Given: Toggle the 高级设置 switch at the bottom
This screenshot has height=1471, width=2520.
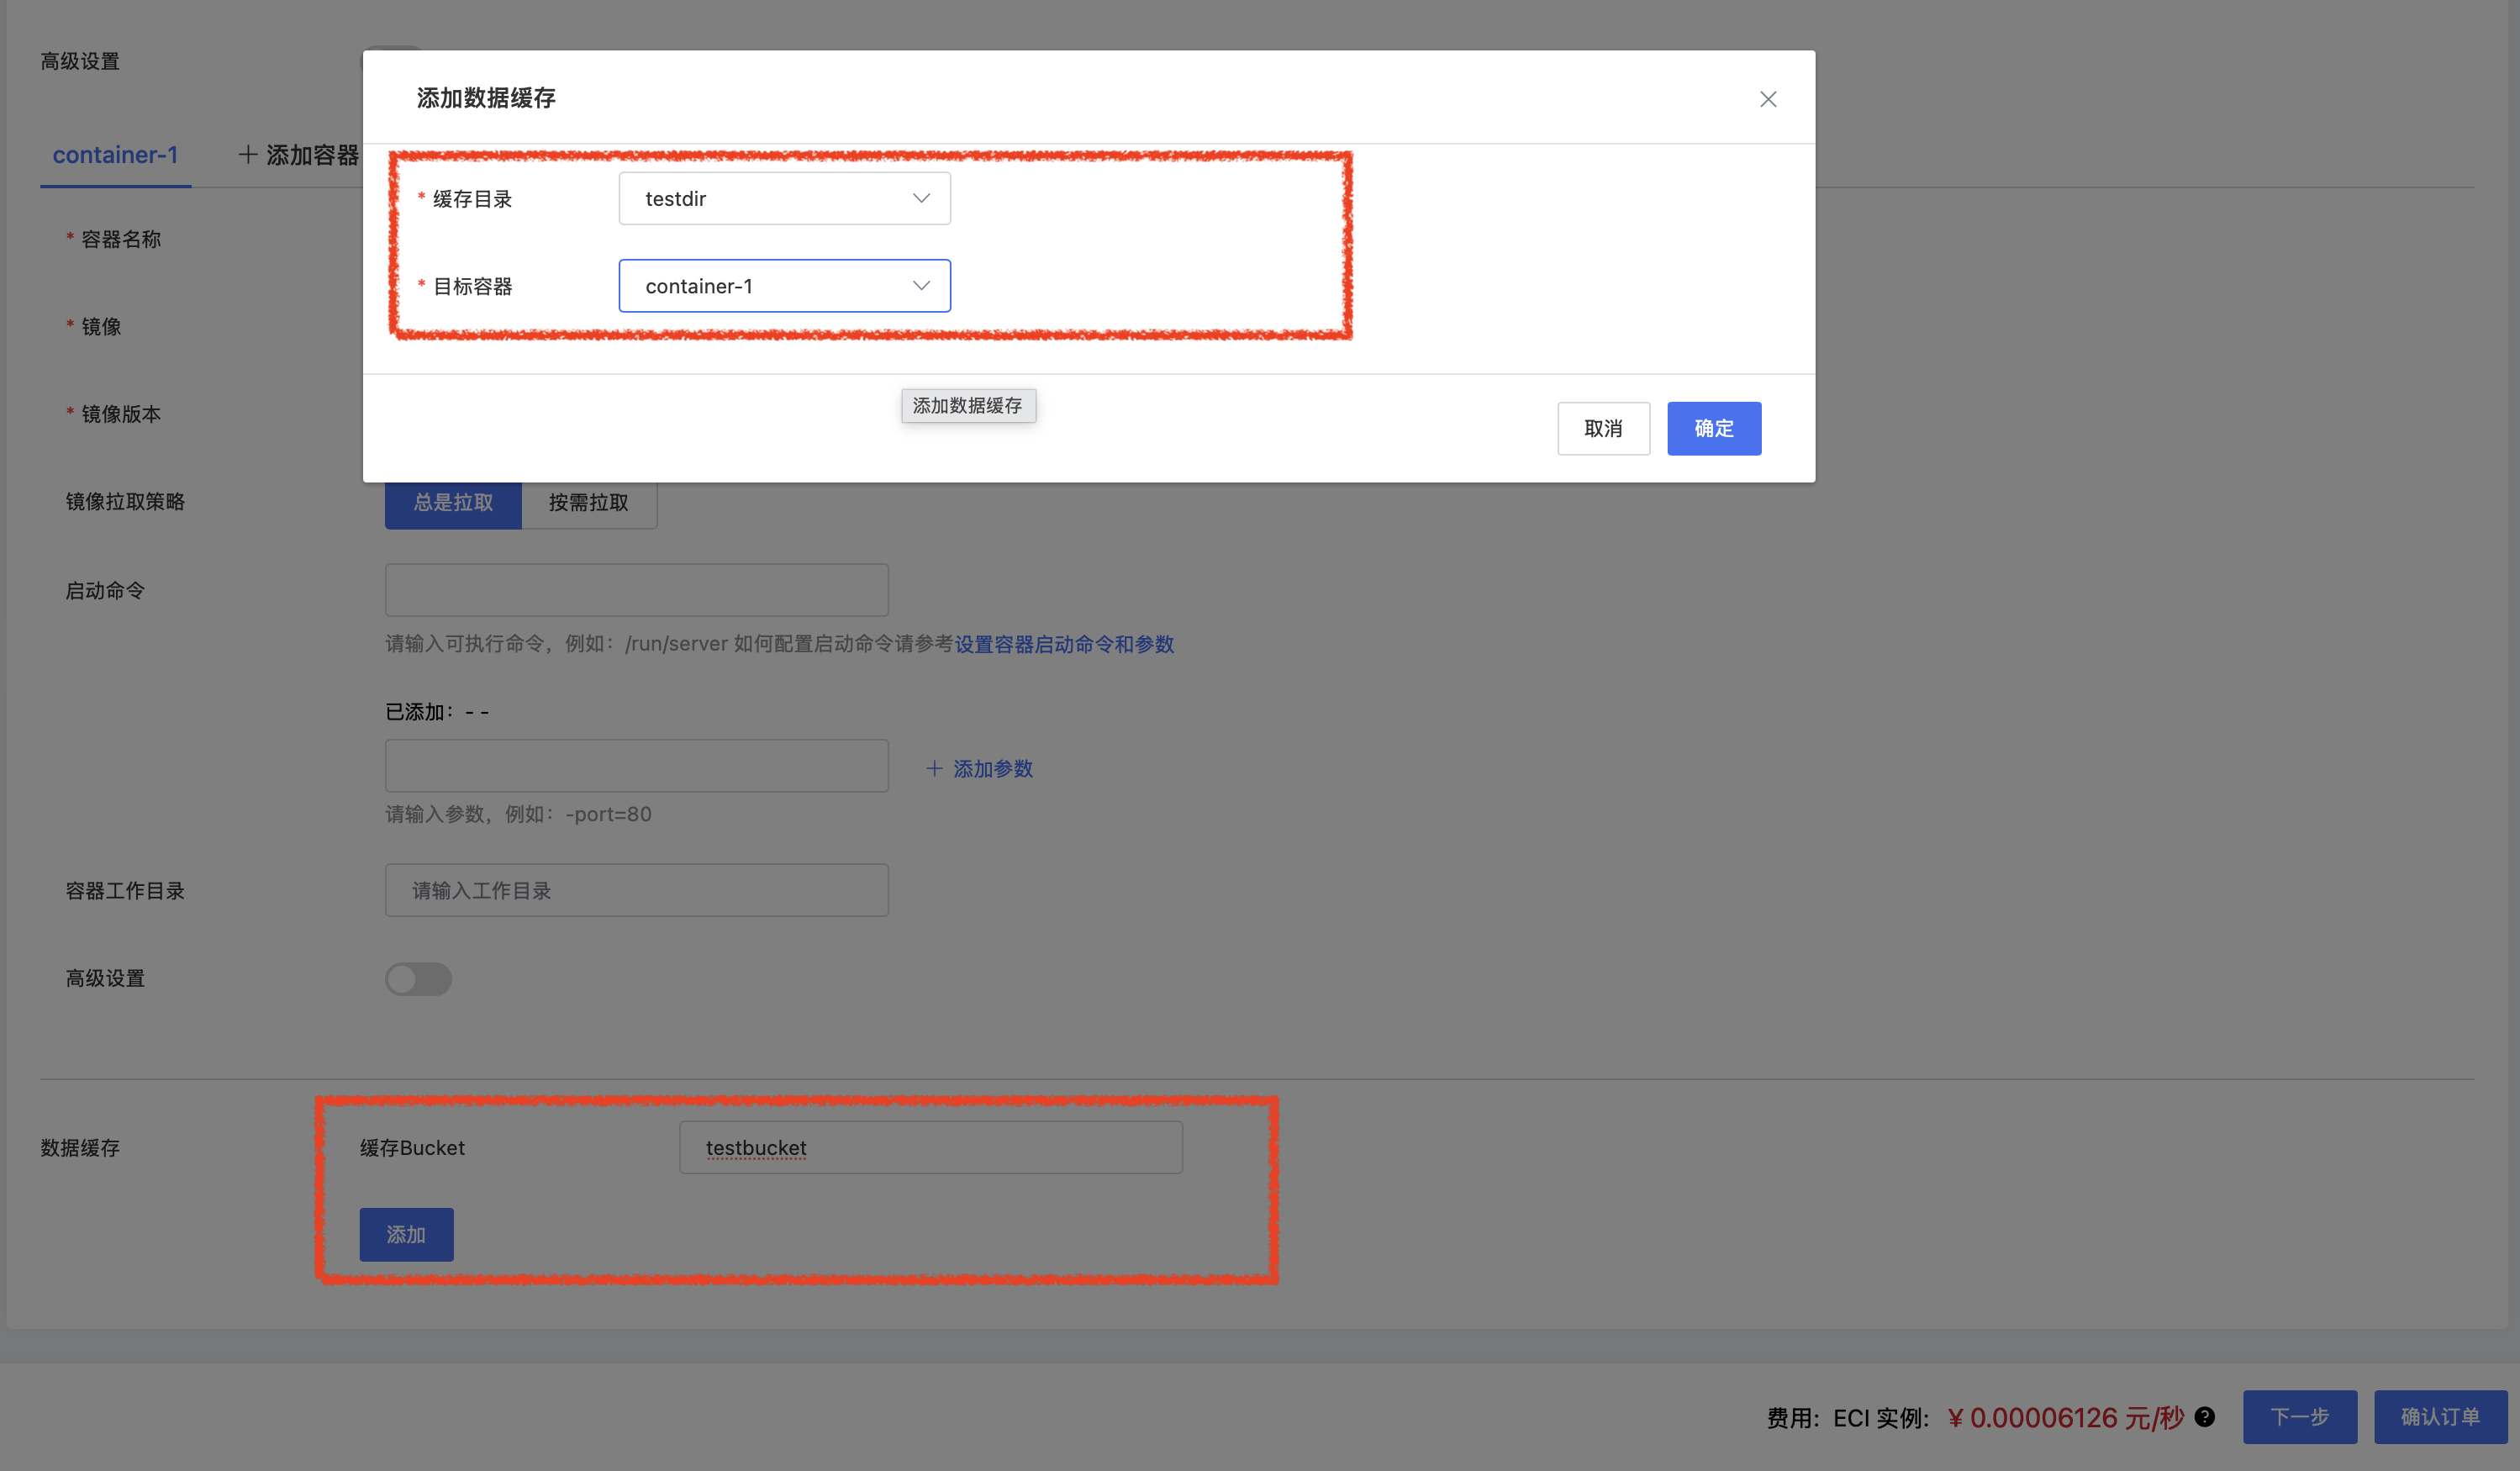Looking at the screenshot, I should click(418, 978).
